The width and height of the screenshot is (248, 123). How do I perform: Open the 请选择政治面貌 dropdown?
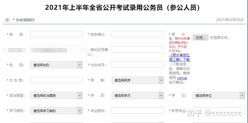(56, 95)
